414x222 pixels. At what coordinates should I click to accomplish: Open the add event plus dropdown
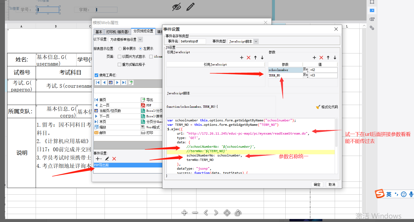[99, 159]
